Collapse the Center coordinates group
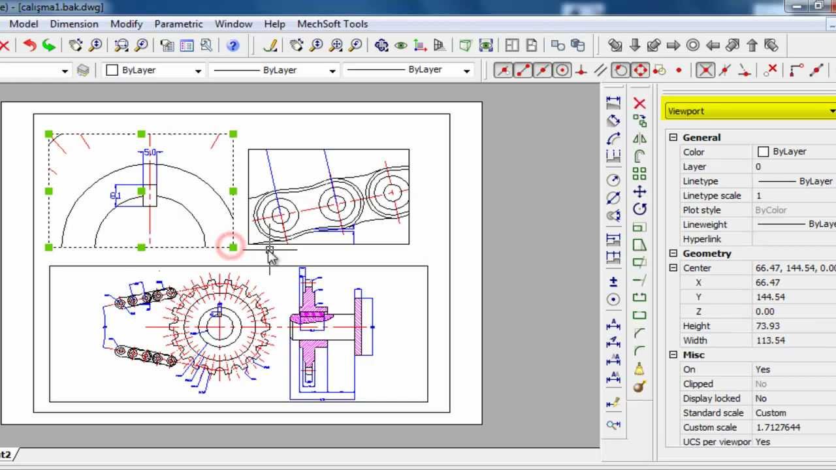 click(673, 268)
